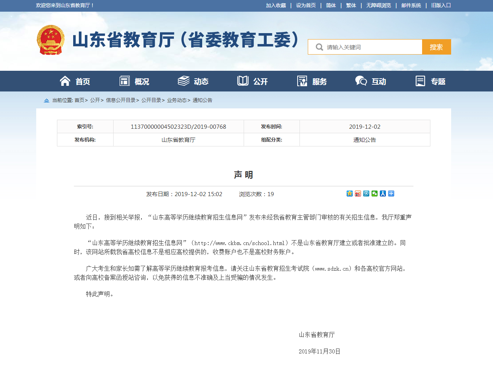Open the 服务 navigation menu

pyautogui.click(x=312, y=81)
